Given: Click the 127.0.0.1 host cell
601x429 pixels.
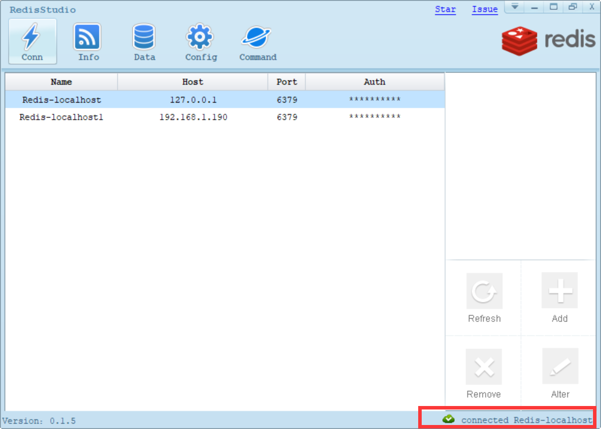Looking at the screenshot, I should point(193,99).
